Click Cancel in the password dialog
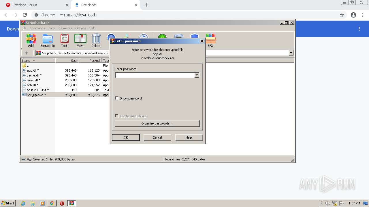Image resolution: width=369 pixels, height=207 pixels. 157,137
